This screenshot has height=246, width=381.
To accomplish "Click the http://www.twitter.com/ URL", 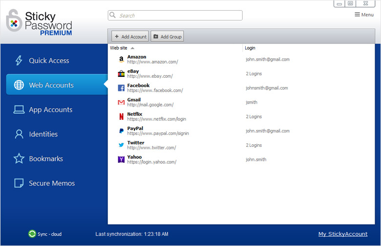I will click(151, 148).
